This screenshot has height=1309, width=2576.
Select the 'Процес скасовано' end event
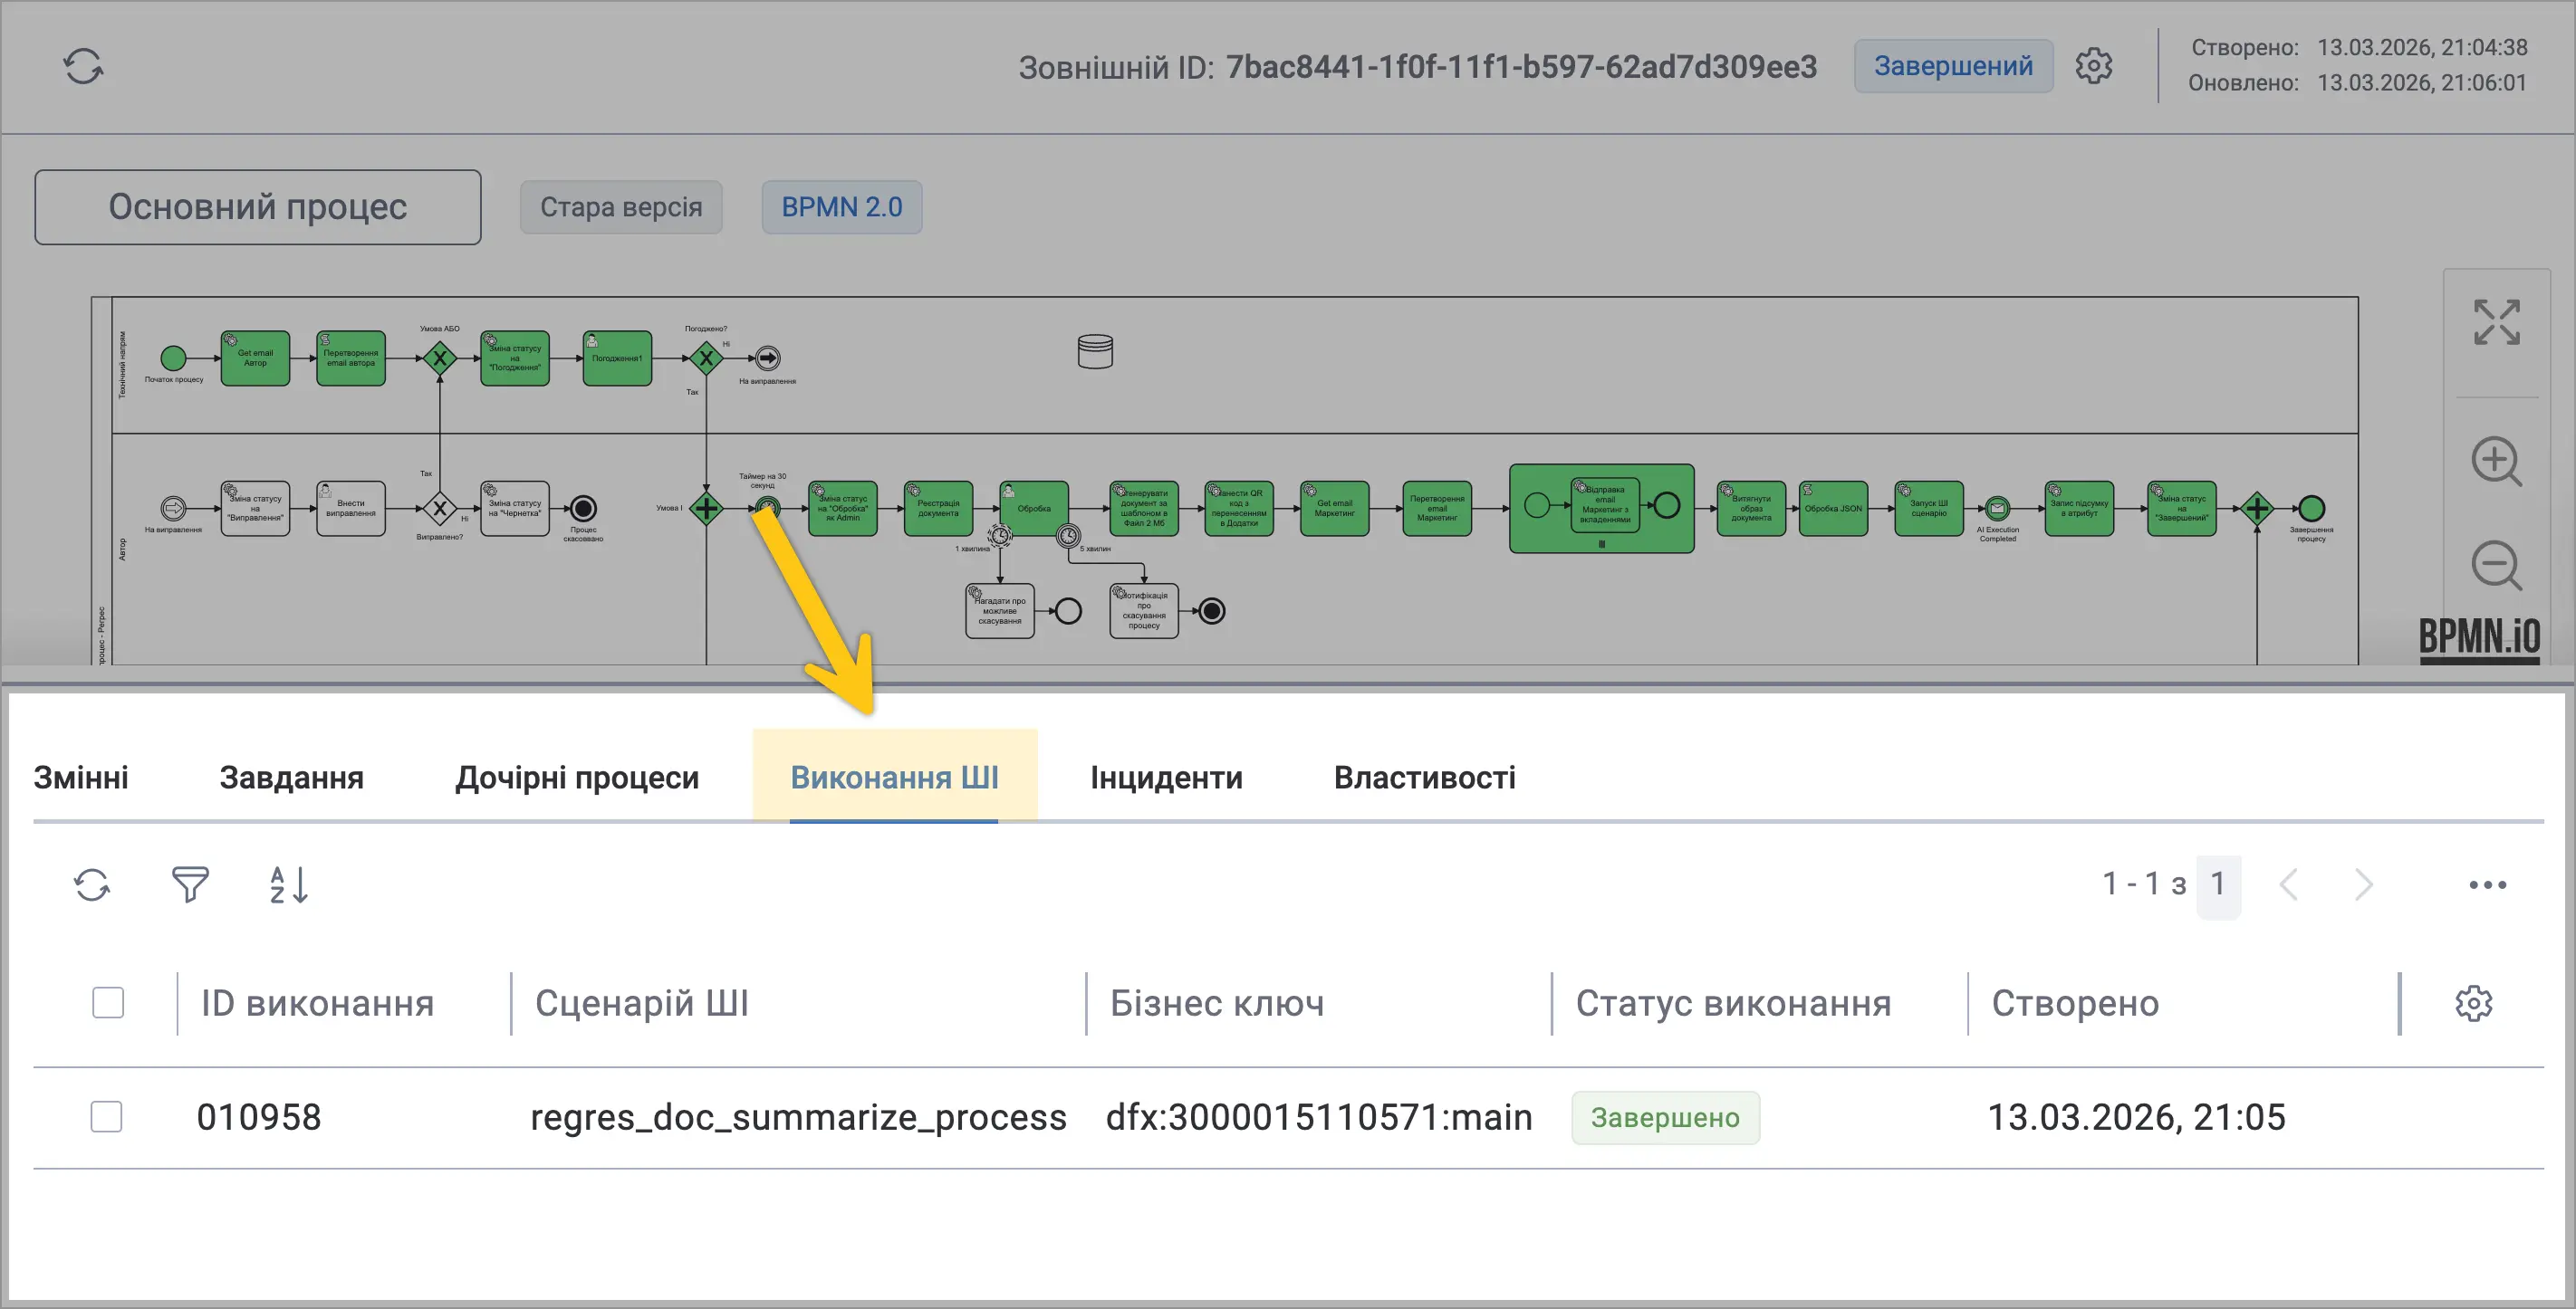[x=583, y=509]
